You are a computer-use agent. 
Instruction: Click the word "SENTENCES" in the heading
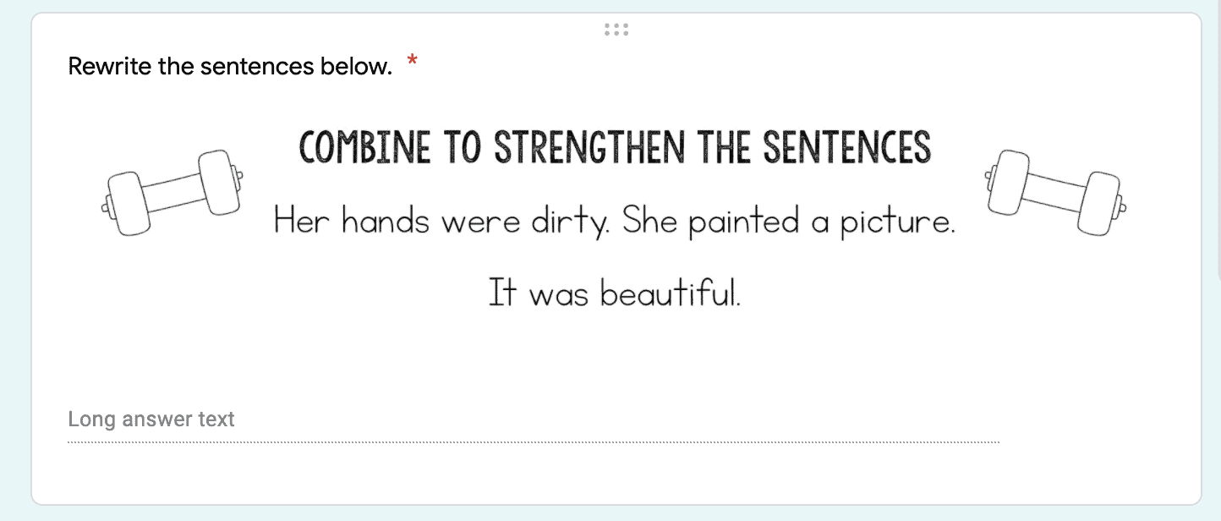coord(847,148)
